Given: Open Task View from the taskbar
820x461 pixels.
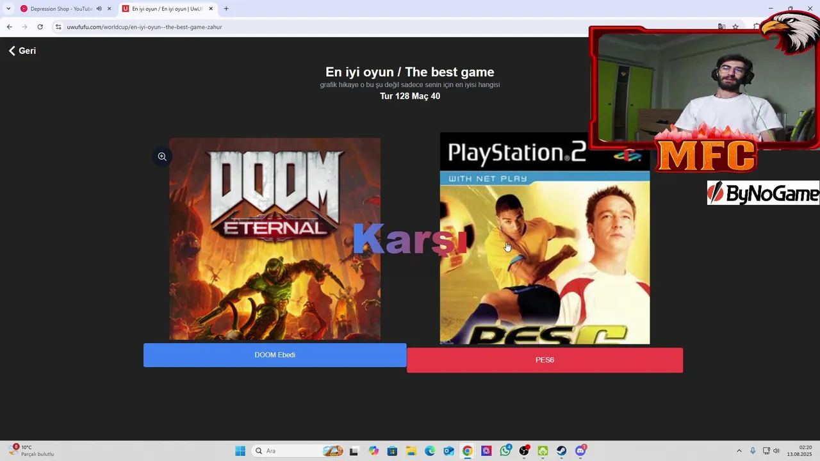Looking at the screenshot, I should coord(354,451).
